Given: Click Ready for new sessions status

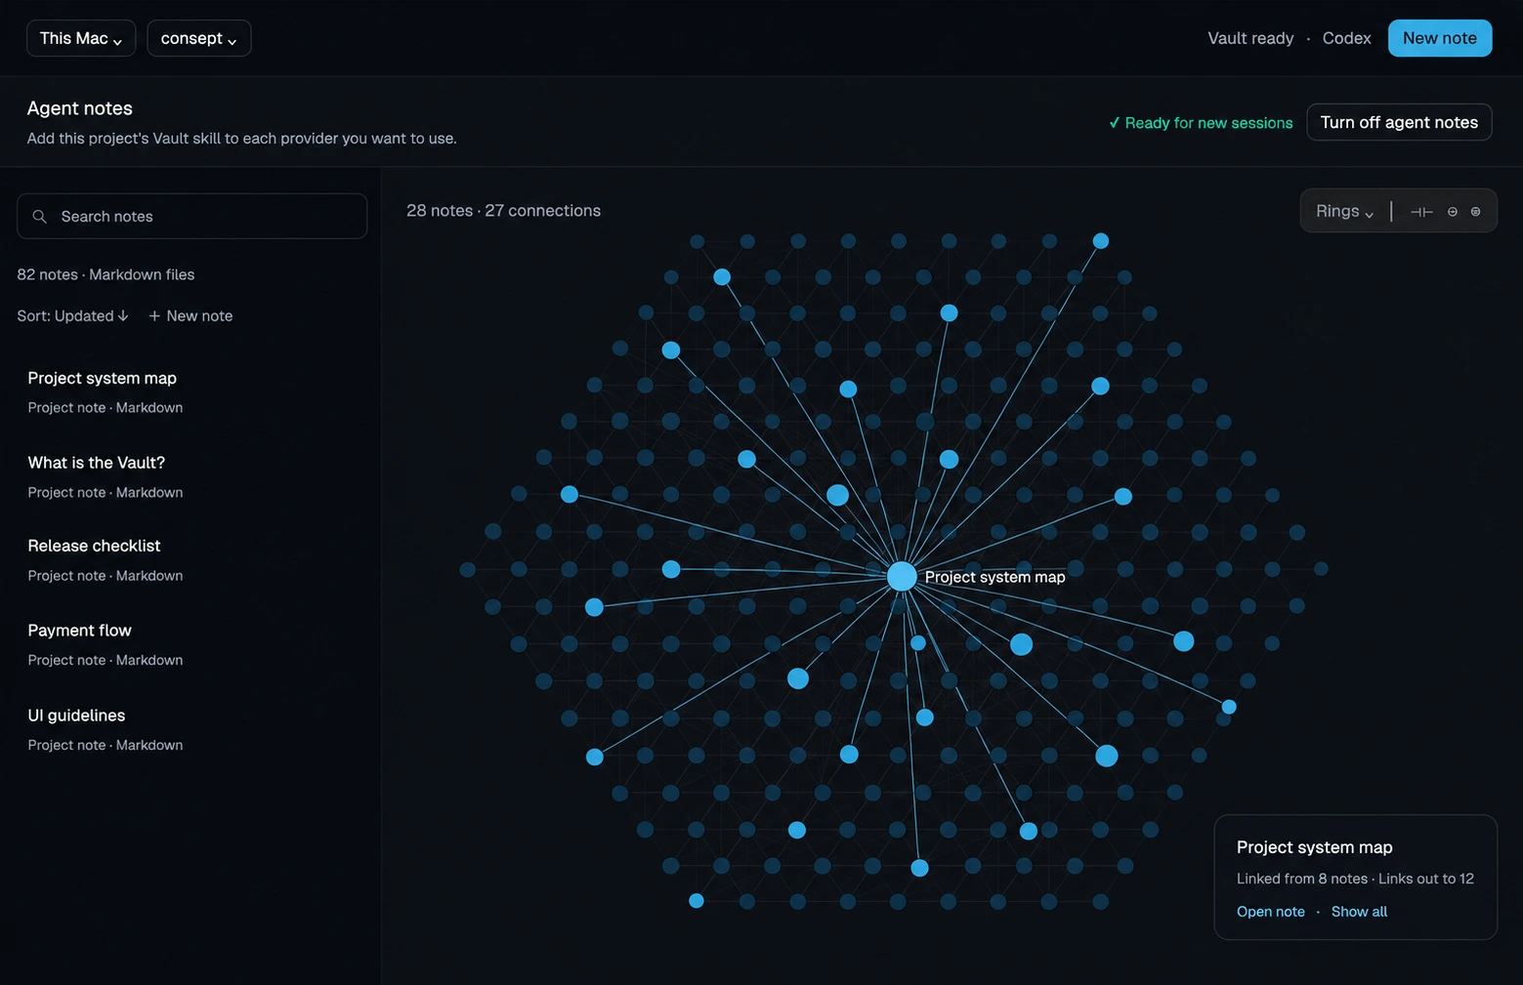Looking at the screenshot, I should 1201,123.
